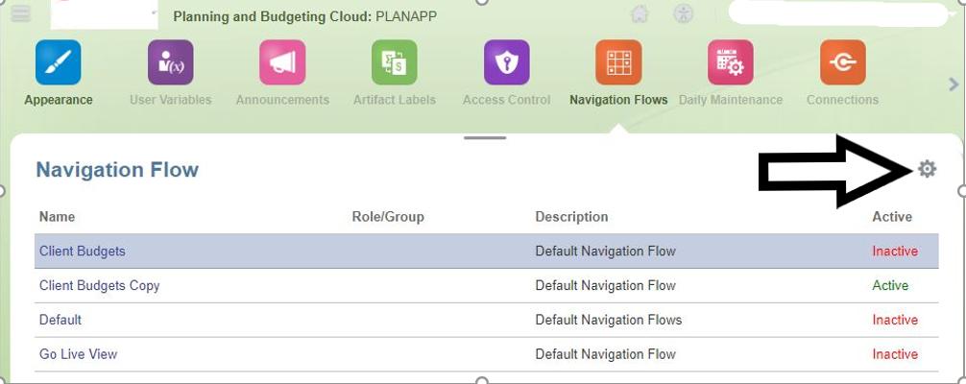This screenshot has height=384, width=966.
Task: Toggle Go Live View Inactive status
Action: (x=895, y=354)
